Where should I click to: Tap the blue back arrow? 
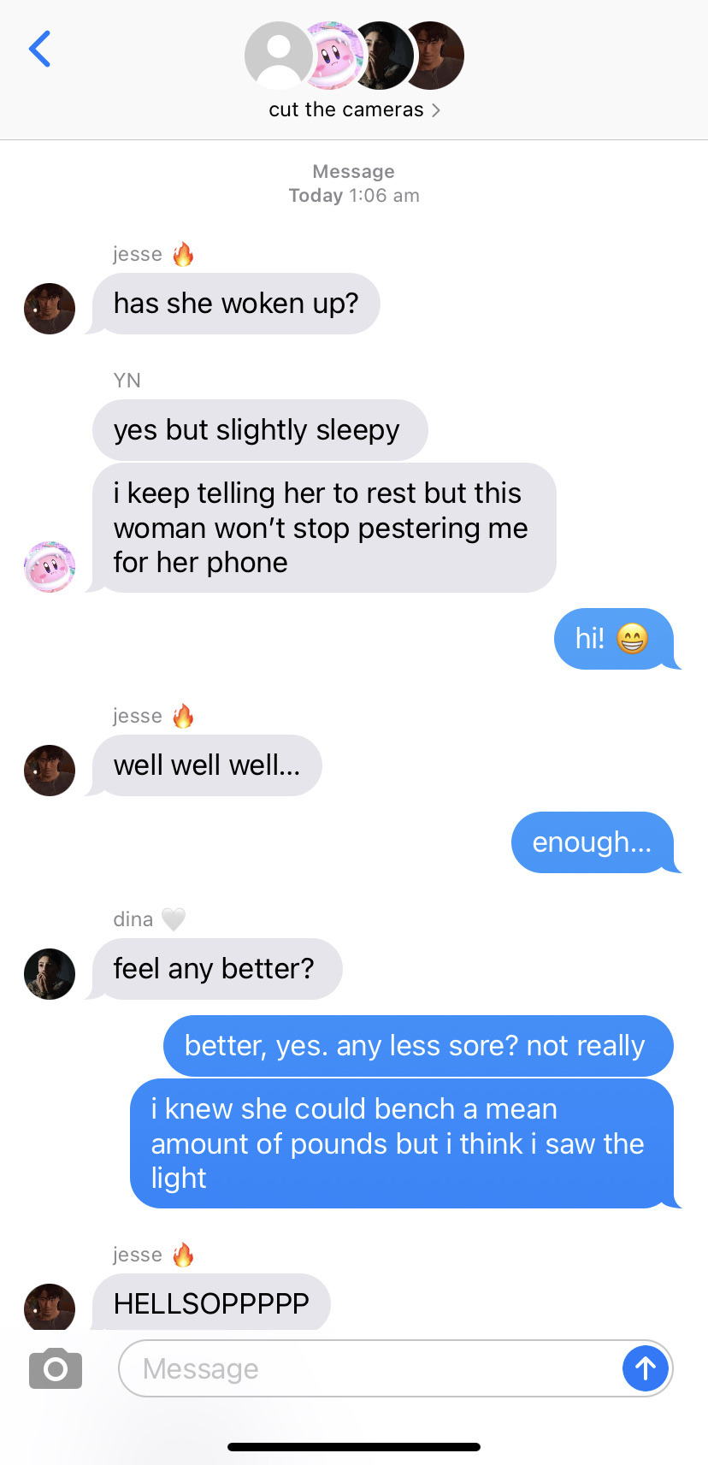coord(39,49)
